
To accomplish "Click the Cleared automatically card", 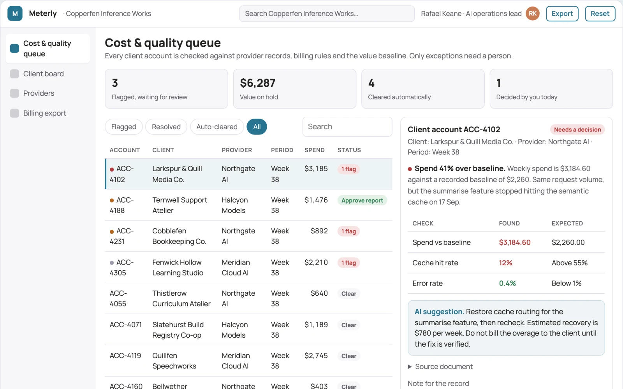I will tap(423, 89).
